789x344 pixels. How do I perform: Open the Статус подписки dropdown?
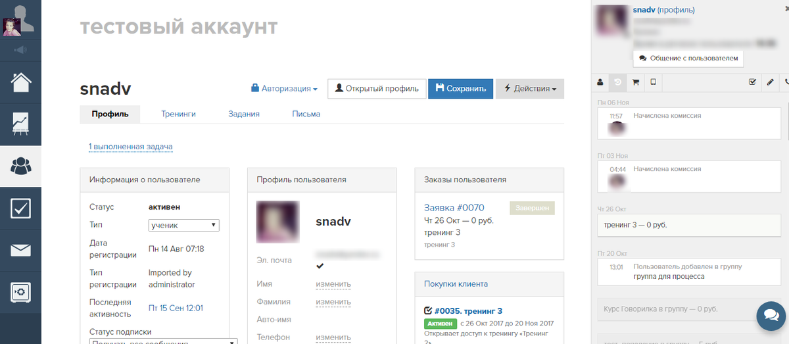tap(163, 341)
